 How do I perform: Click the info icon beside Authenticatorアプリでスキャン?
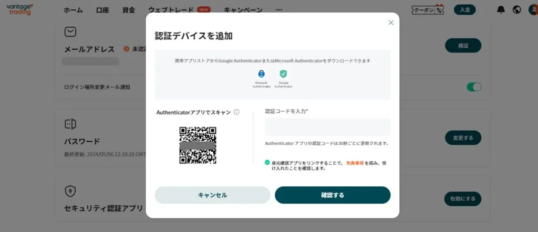[x=236, y=112]
